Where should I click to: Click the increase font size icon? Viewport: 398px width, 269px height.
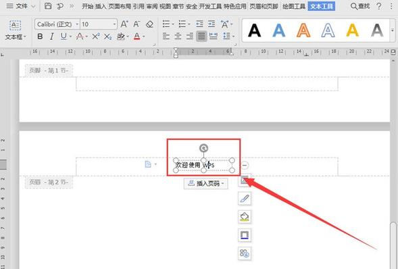click(124, 24)
